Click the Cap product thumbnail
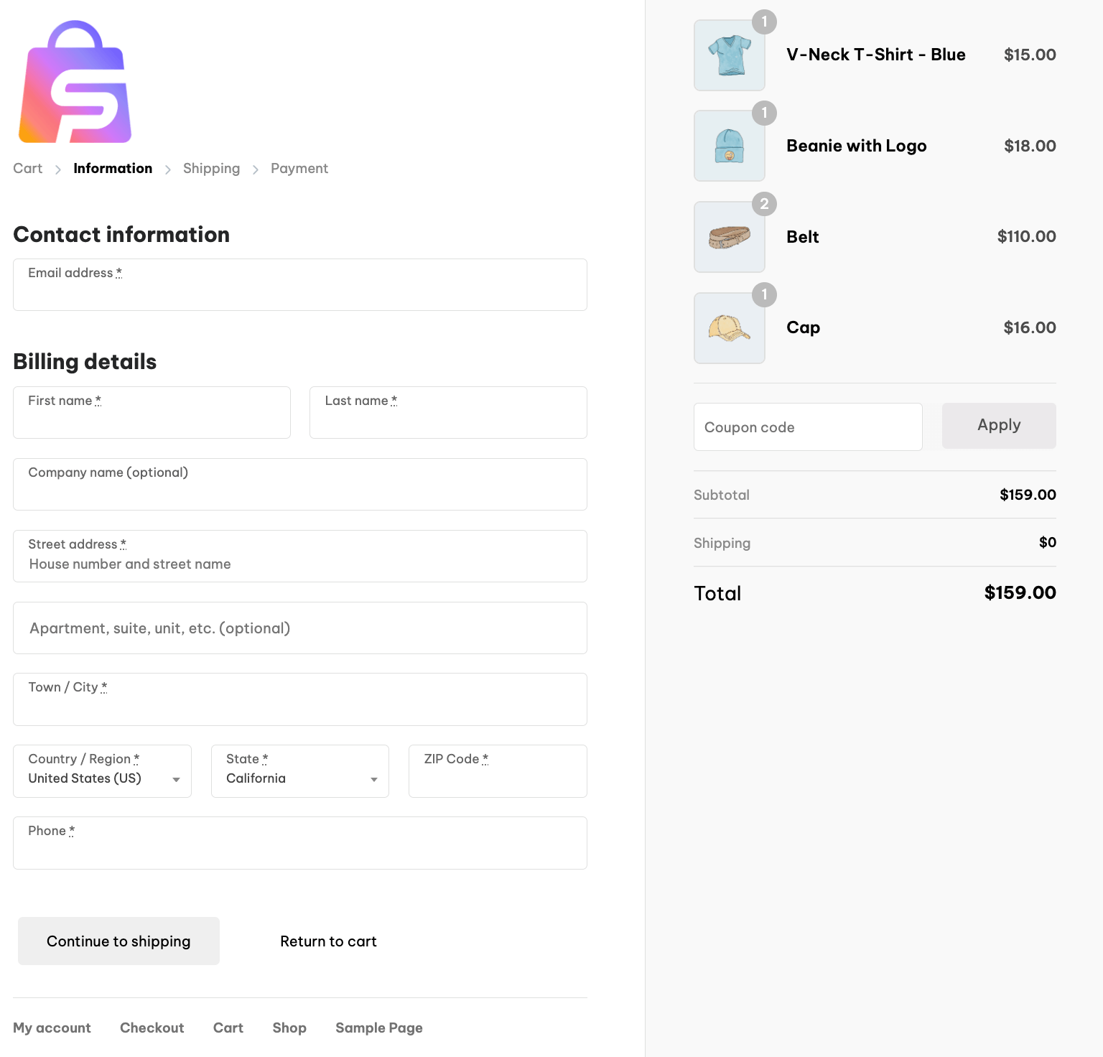This screenshot has width=1103, height=1057. [x=729, y=327]
